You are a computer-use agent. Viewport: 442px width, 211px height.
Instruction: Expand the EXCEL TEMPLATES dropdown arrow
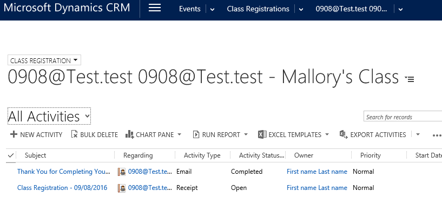tap(327, 134)
